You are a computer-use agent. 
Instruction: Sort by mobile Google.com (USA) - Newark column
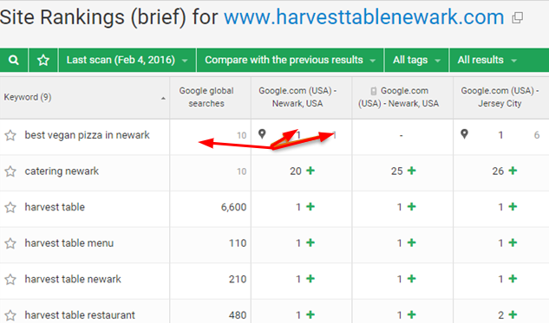[402, 98]
